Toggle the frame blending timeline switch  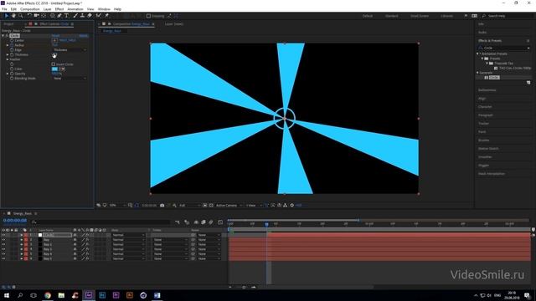point(204,222)
